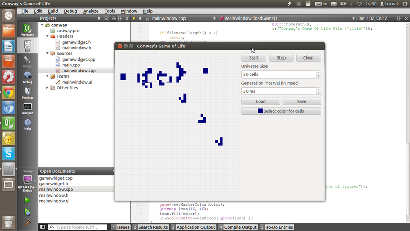Open Ubuntu Dash home launcher icon
This screenshot has width=410, height=231.
click(8, 16)
